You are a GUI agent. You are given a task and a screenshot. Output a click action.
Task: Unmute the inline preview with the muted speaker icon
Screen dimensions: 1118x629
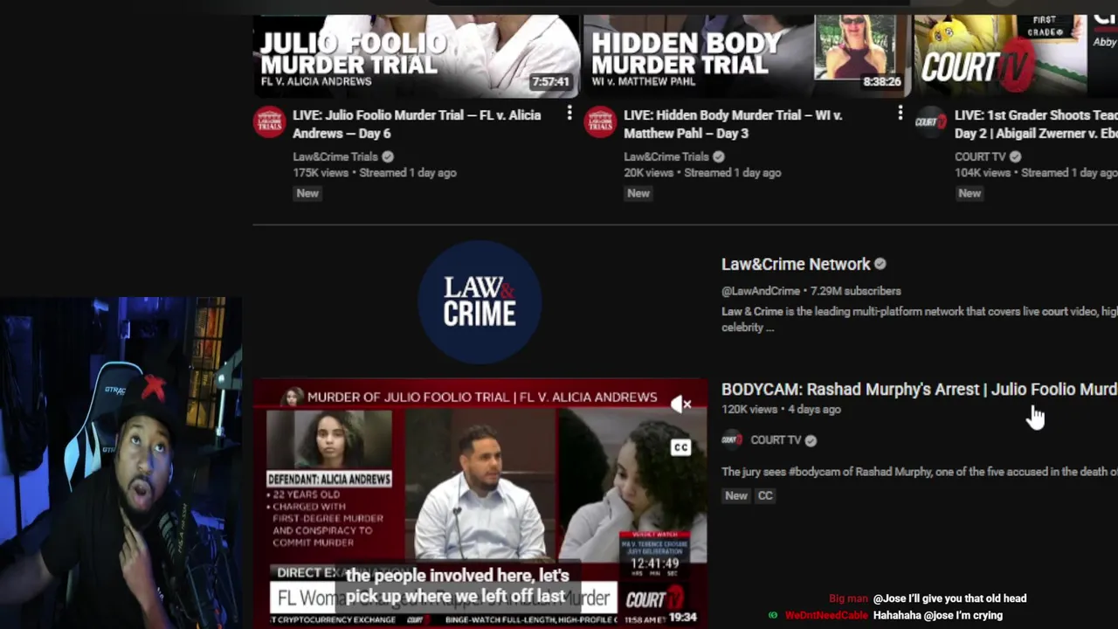680,404
